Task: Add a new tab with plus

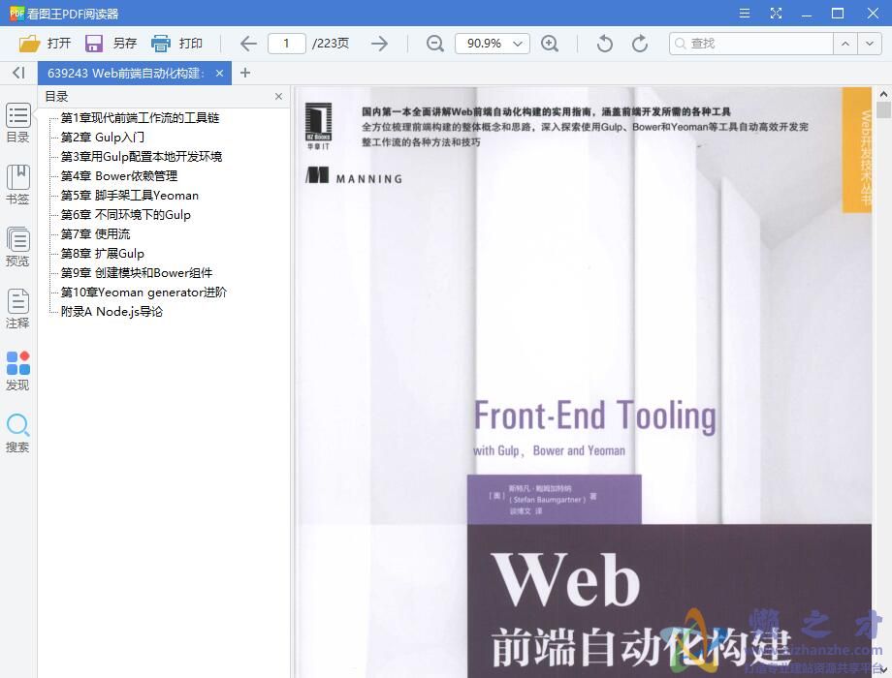Action: 245,73
